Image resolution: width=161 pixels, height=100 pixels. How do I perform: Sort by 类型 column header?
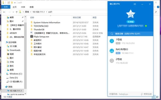pyautogui.click(x=95, y=17)
